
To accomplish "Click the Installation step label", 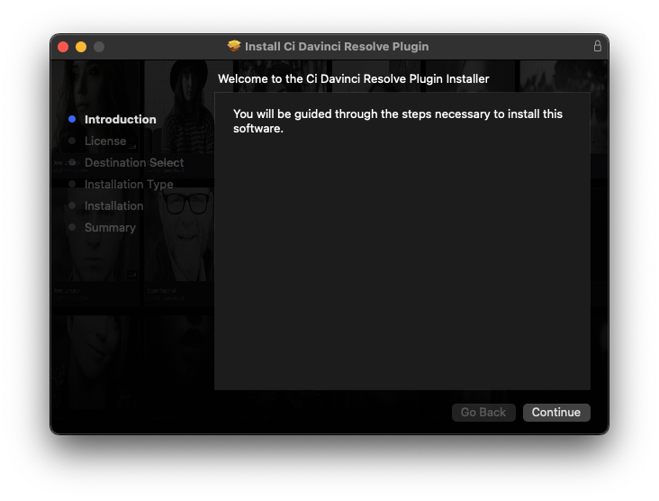I will (x=114, y=206).
